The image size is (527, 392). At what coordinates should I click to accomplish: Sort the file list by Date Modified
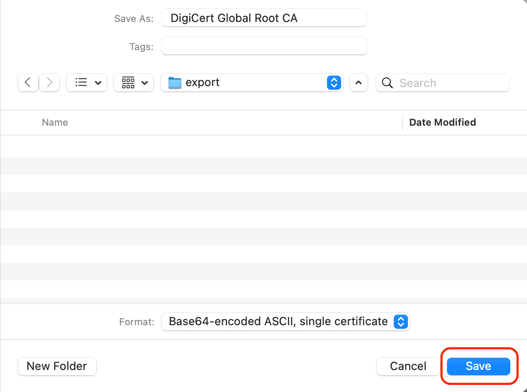coord(442,122)
